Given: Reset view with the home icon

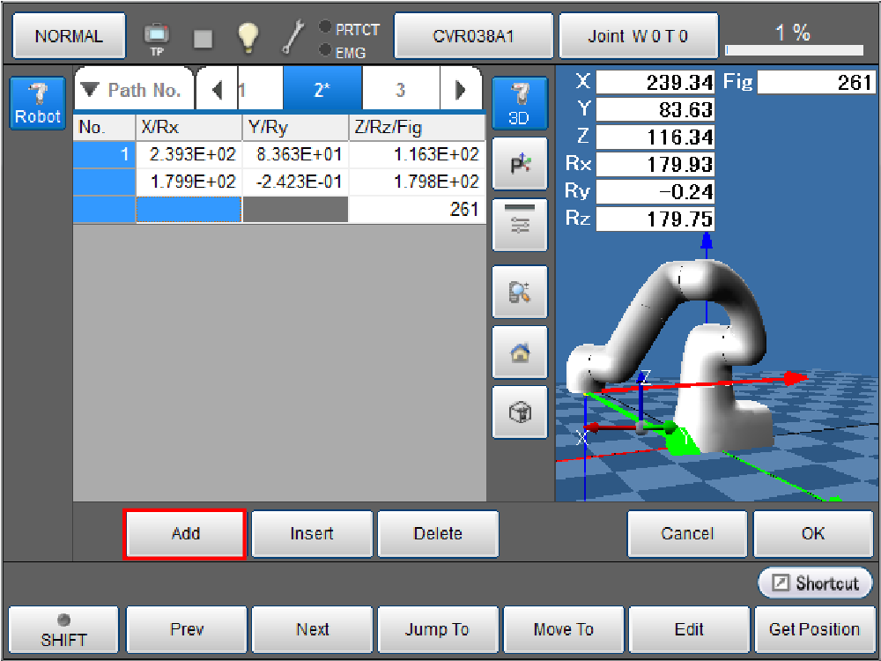Looking at the screenshot, I should [x=520, y=353].
